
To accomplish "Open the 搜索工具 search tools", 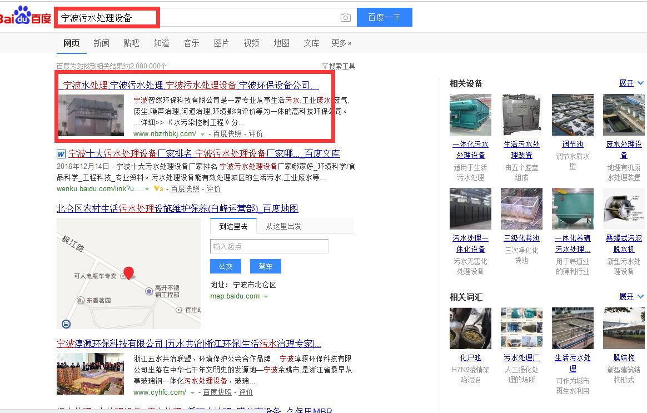I will [342, 67].
